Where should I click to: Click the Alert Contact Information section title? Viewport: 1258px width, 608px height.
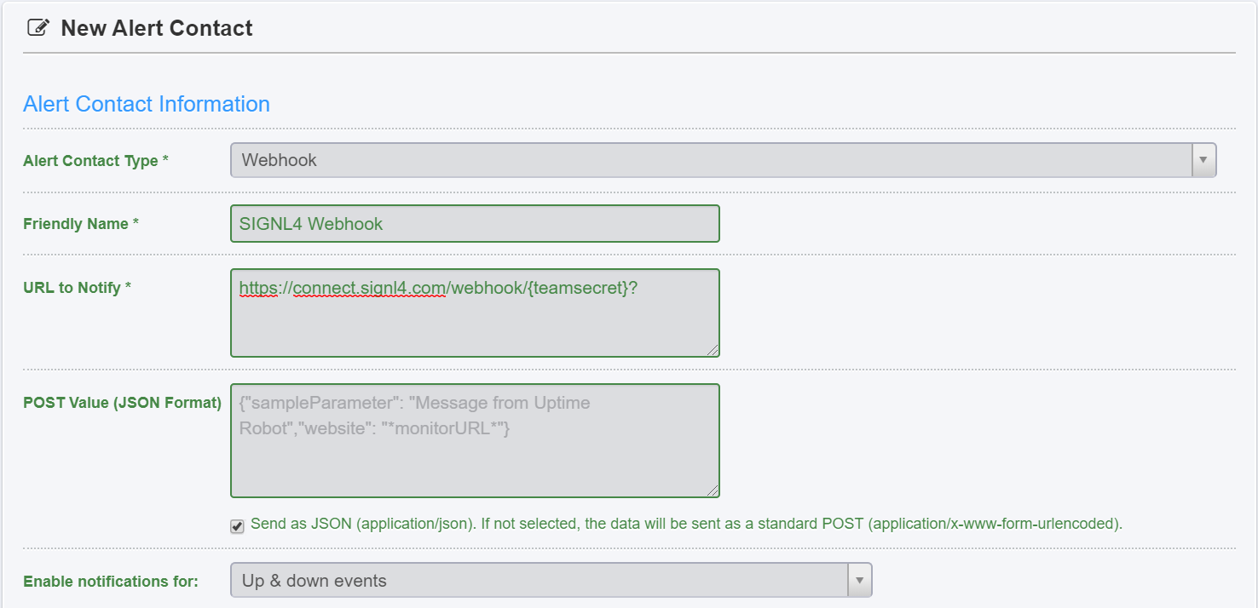147,104
